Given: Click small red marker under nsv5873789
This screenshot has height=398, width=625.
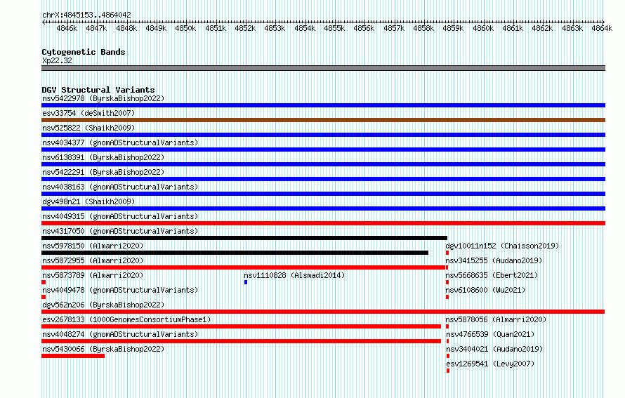Looking at the screenshot, I should (44, 282).
